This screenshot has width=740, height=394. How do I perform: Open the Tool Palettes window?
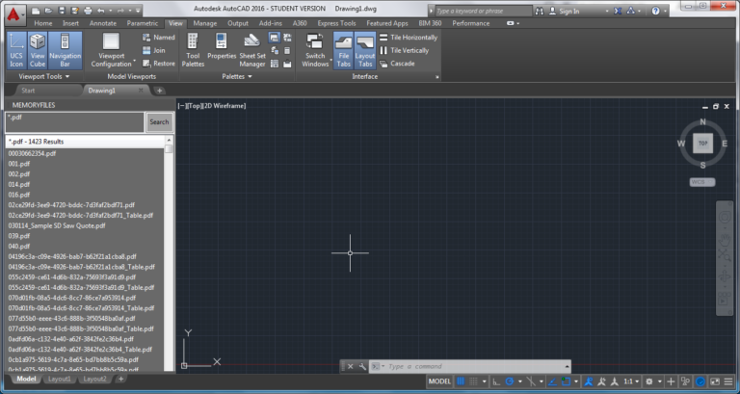tap(193, 50)
